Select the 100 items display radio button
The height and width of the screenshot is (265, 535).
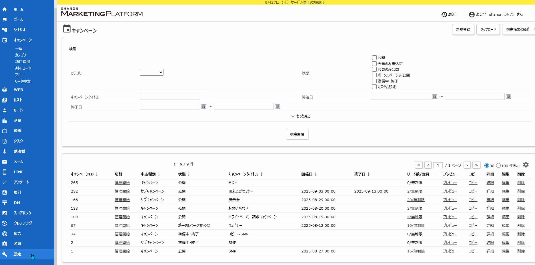pos(498,165)
